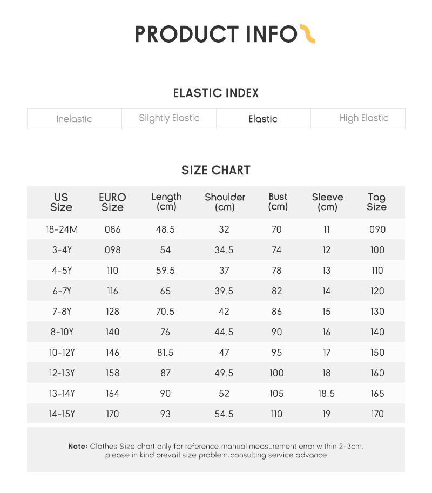The image size is (432, 493).
Task: Select the 6-7Y size row label
Action: 62,291
